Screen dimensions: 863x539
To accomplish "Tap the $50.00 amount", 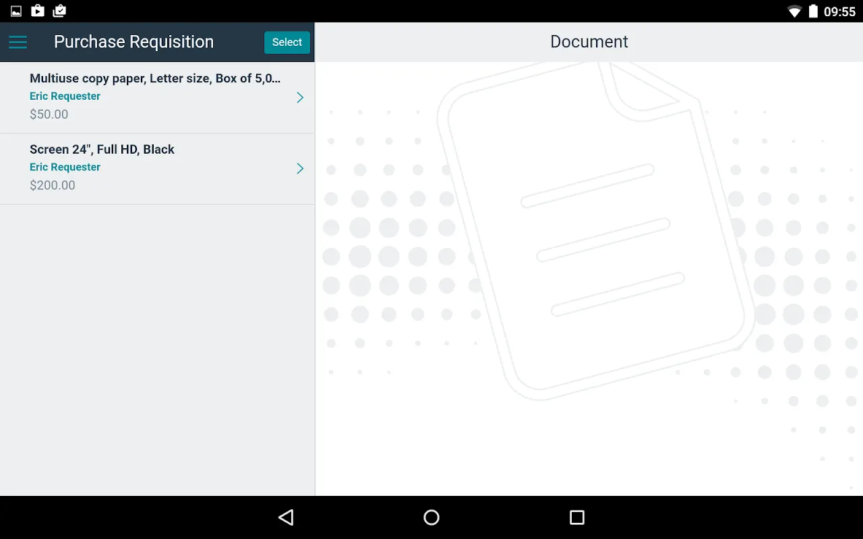I will point(49,115).
